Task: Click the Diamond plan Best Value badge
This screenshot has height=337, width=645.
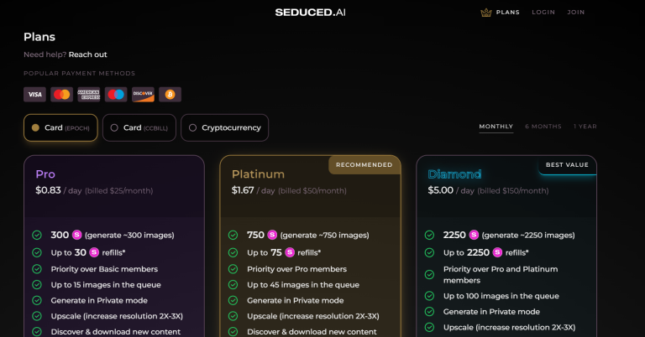Action: pyautogui.click(x=567, y=165)
